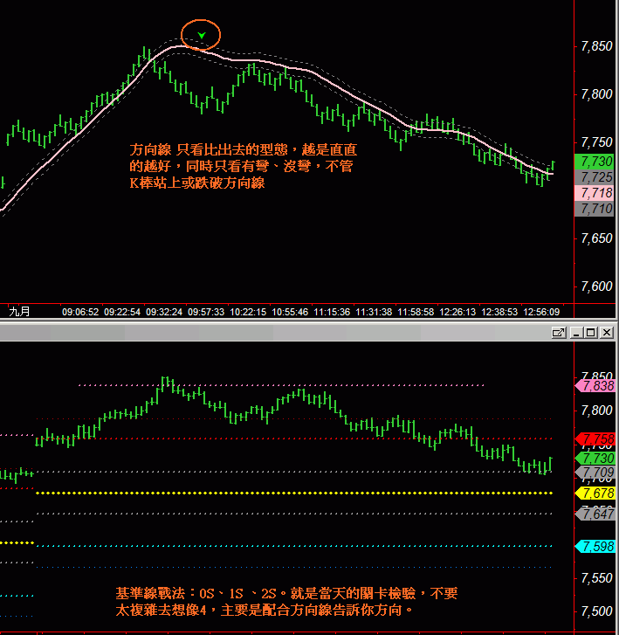Click the gray 7,725 price tag
This screenshot has width=619, height=635.
coord(595,177)
